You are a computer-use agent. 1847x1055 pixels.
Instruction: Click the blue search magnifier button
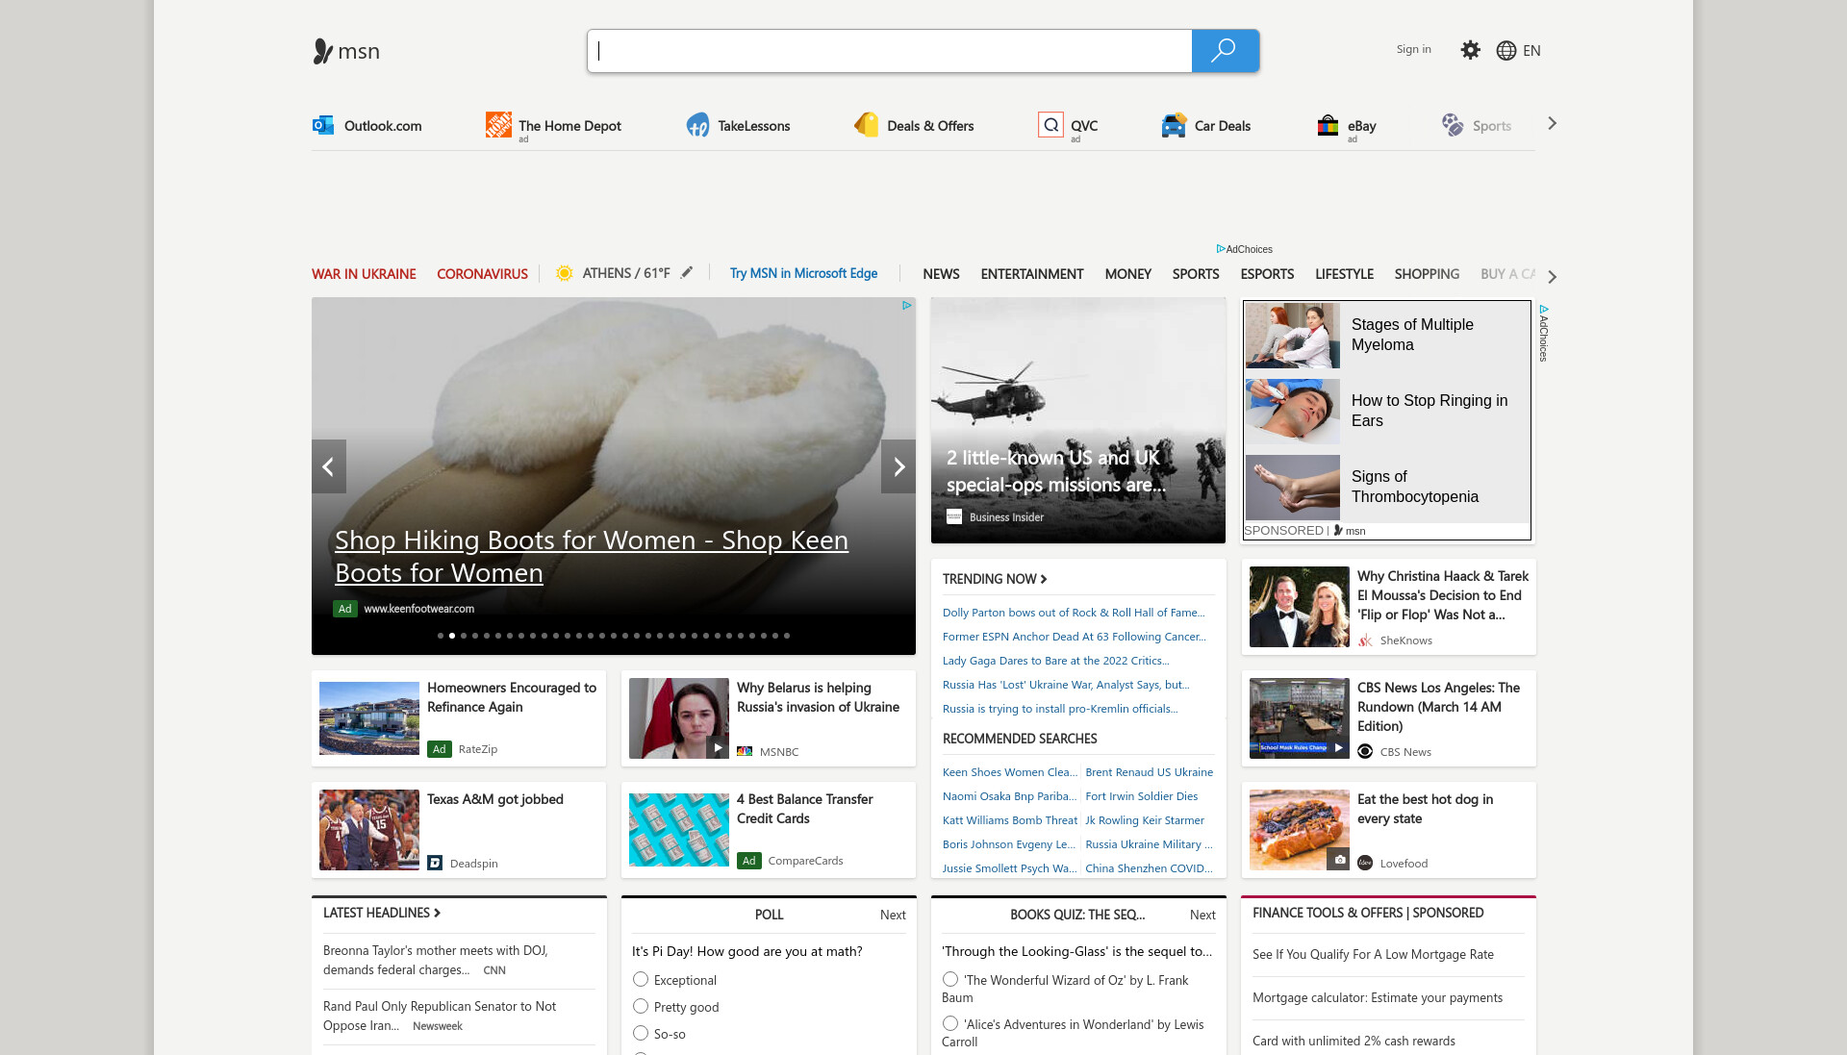coord(1225,51)
